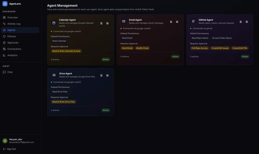259x154 pixels.
Task: Click the Modify Email approval tag
Action: 142,48
